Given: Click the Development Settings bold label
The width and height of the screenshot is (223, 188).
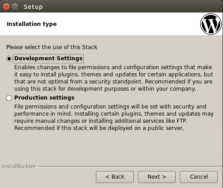Looking at the screenshot, I should pyautogui.click(x=48, y=58).
